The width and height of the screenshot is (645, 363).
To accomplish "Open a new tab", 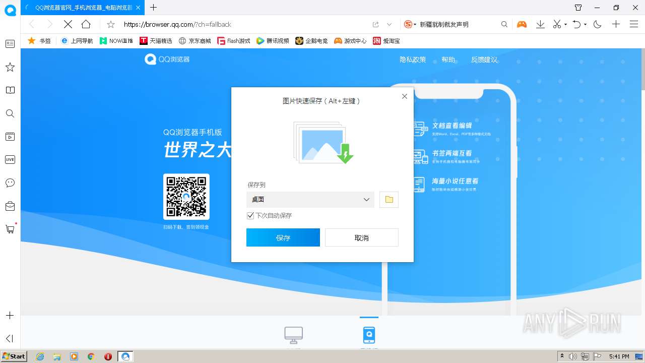I will [x=154, y=8].
